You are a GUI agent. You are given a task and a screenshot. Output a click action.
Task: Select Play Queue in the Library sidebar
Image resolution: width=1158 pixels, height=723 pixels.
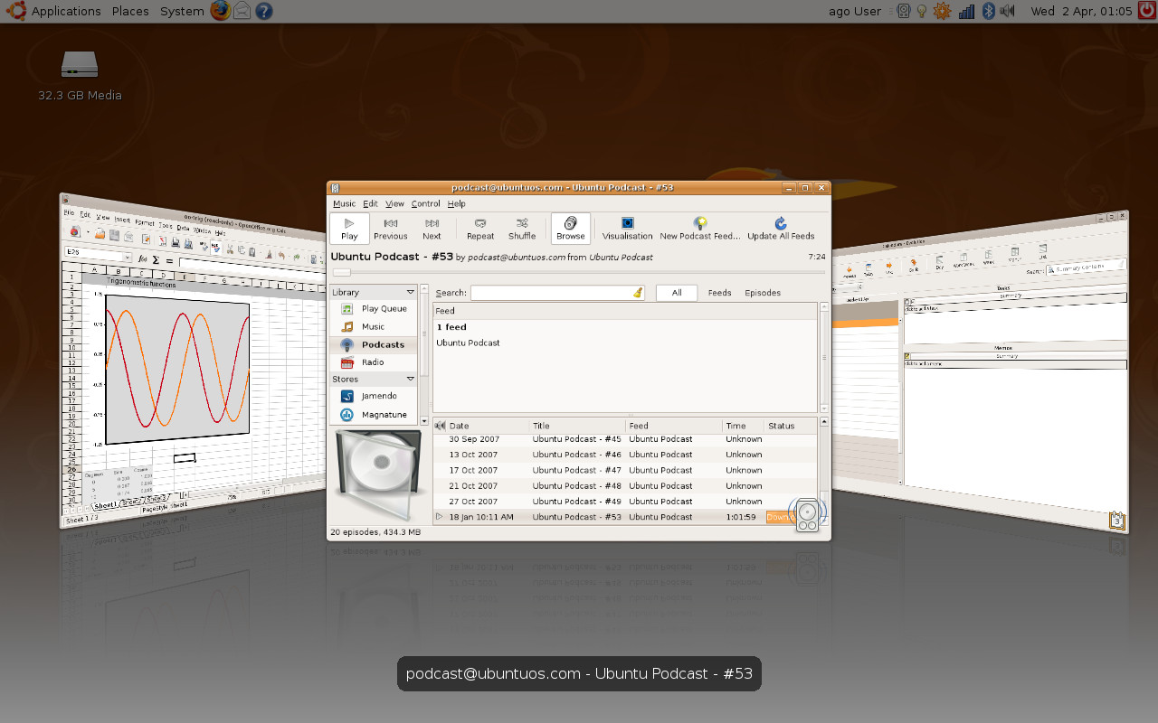pos(384,309)
